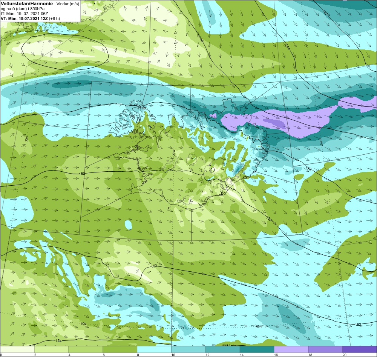Viewport: 377px width, 357px height.
Task: Click the '10W' meridian label
Action: [x=320, y=144]
